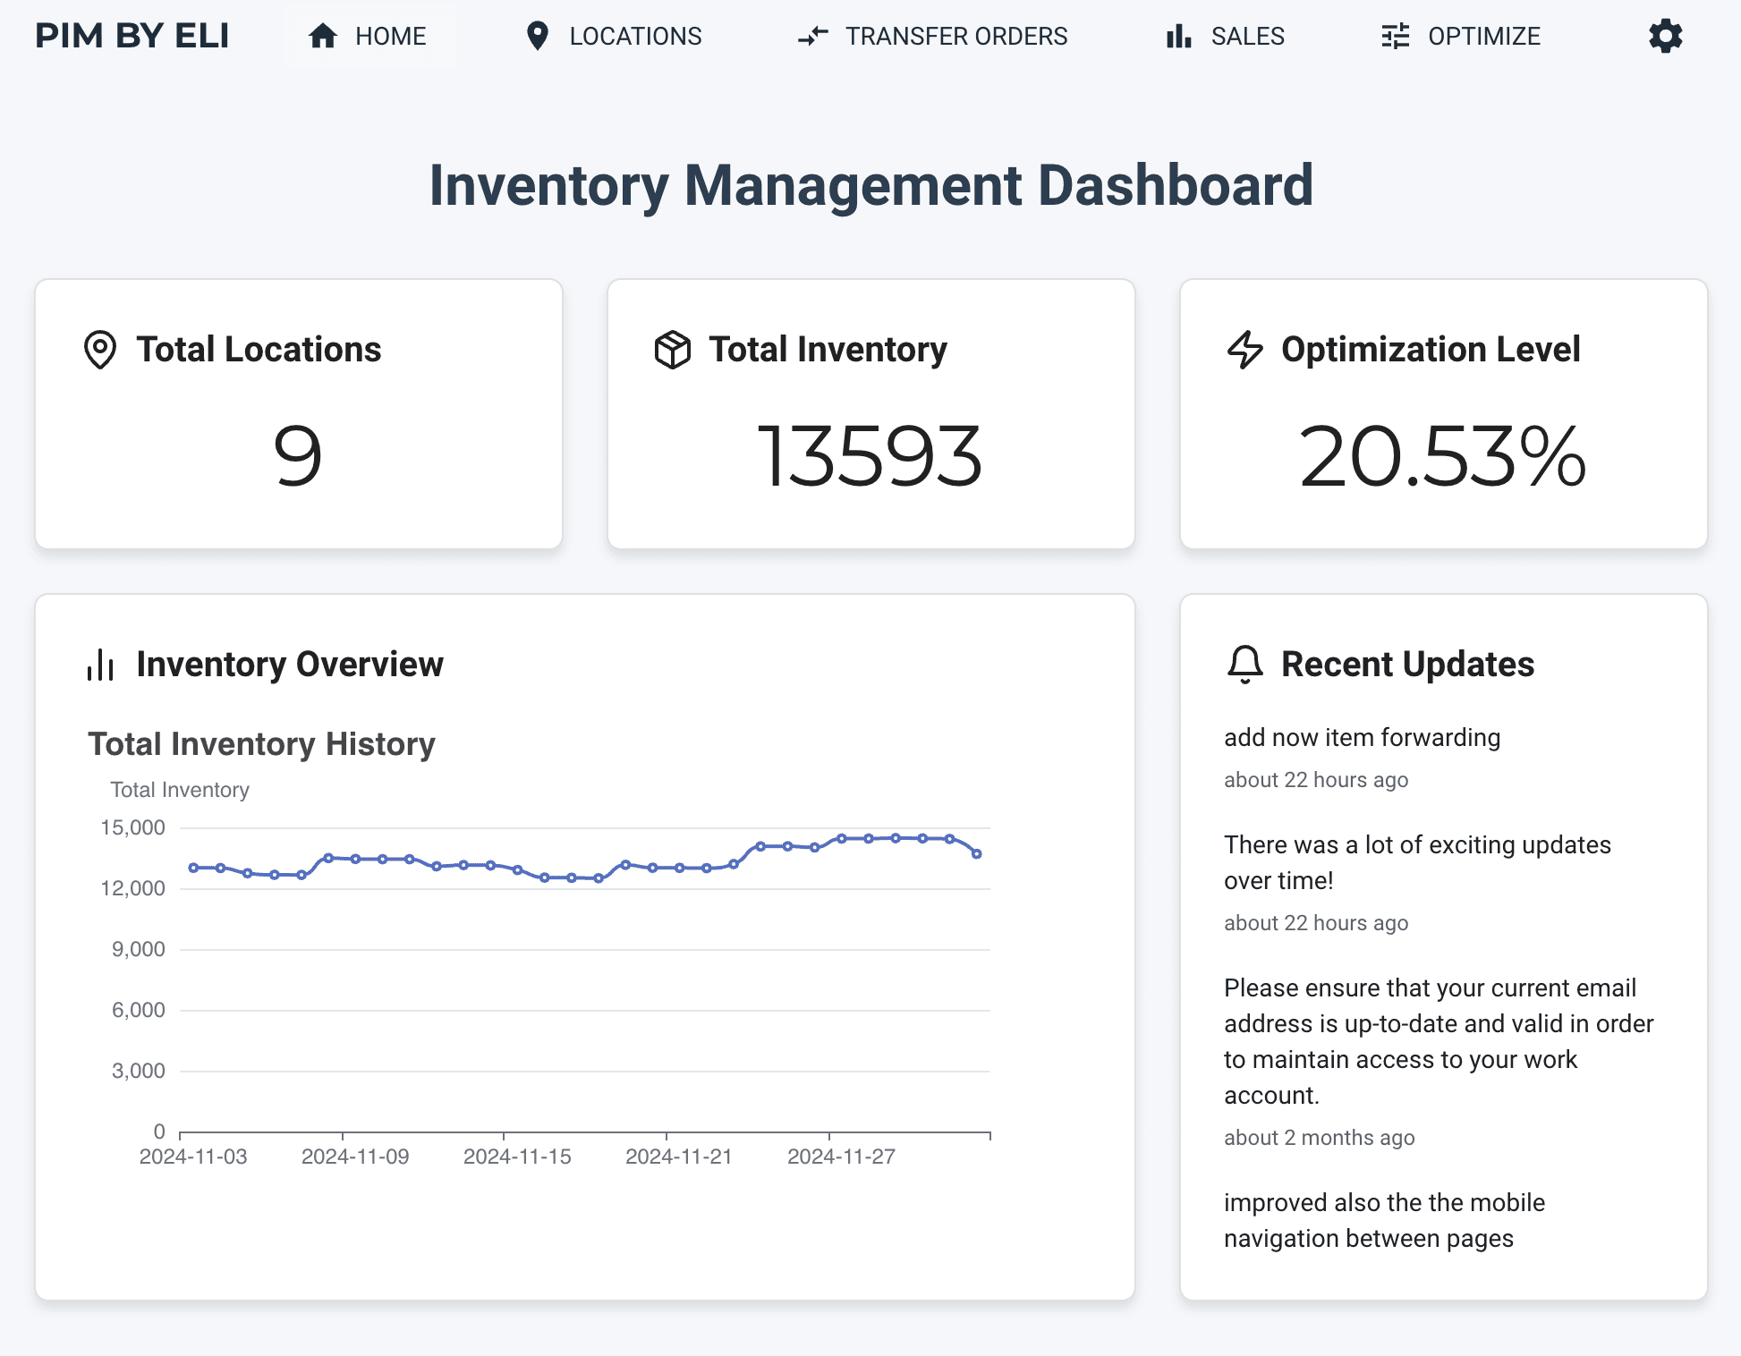Click the Optimization Level card title
The height and width of the screenshot is (1356, 1741).
1431,350
